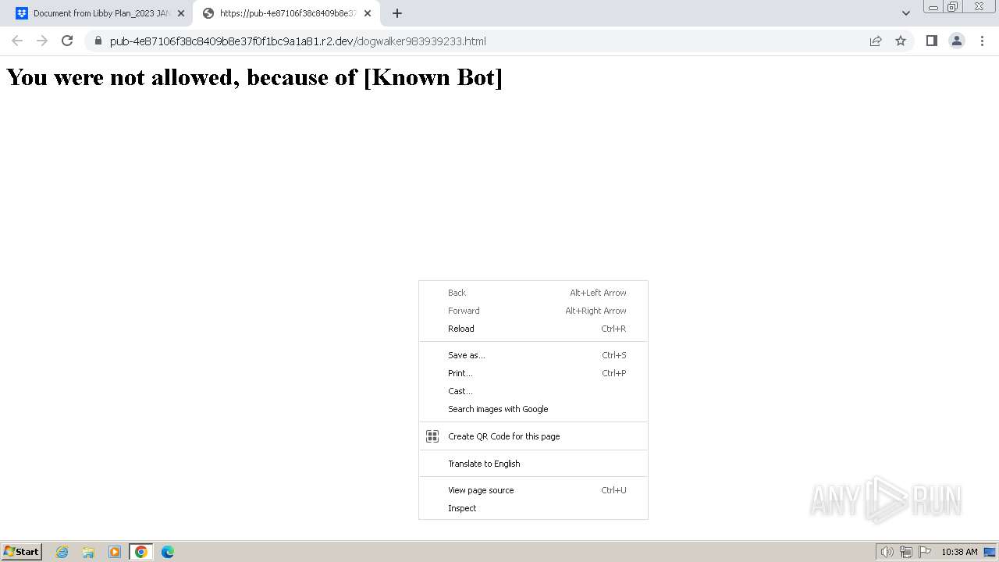This screenshot has height=562, width=999.
Task: Click the Chrome taskbar icon
Action: click(141, 552)
